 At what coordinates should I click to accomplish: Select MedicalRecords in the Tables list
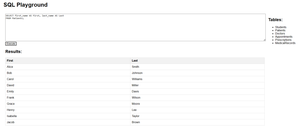tap(285, 43)
